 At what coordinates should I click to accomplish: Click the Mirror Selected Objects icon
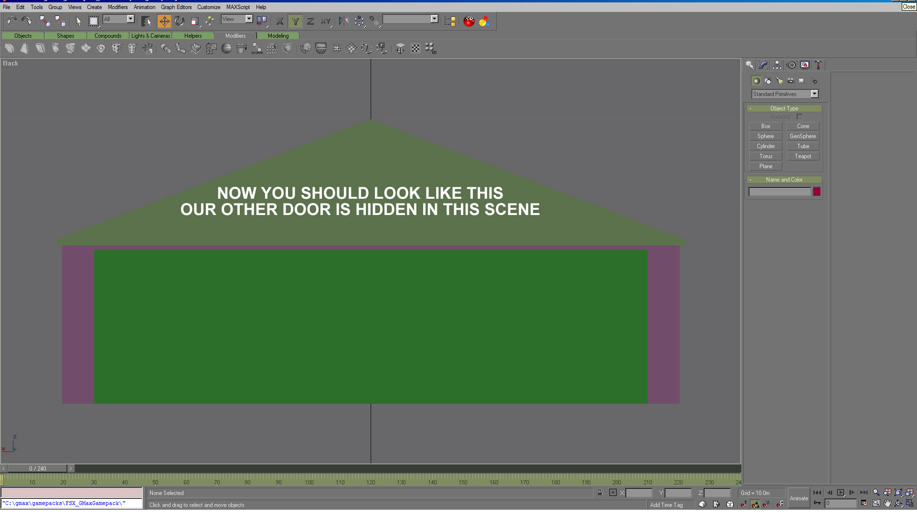tap(343, 21)
